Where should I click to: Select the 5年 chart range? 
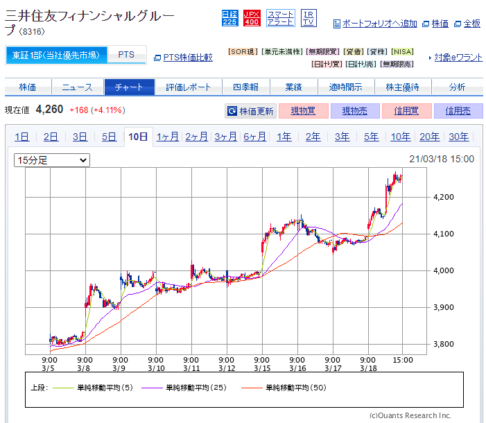click(372, 137)
